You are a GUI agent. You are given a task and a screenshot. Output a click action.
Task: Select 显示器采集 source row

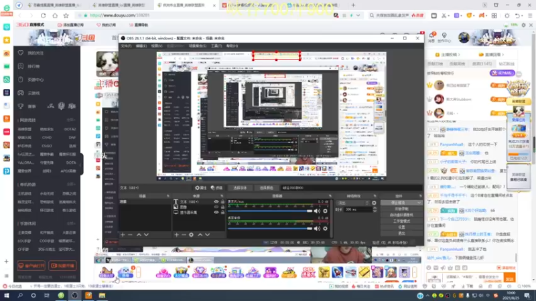click(199, 212)
